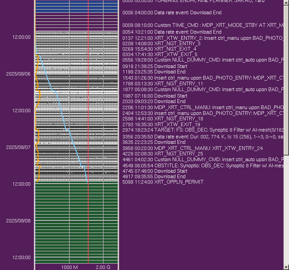Select the XRT_NGT_ENTRY_3 timeline entry
The width and height of the screenshot is (289, 270).
pos(161,44)
